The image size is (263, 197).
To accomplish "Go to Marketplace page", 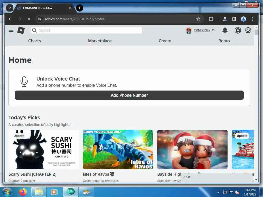I will tap(100, 41).
